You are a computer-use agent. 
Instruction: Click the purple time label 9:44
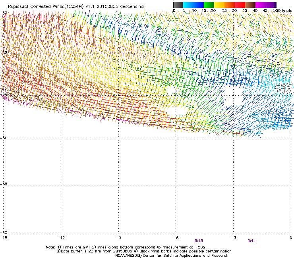coord(251,241)
